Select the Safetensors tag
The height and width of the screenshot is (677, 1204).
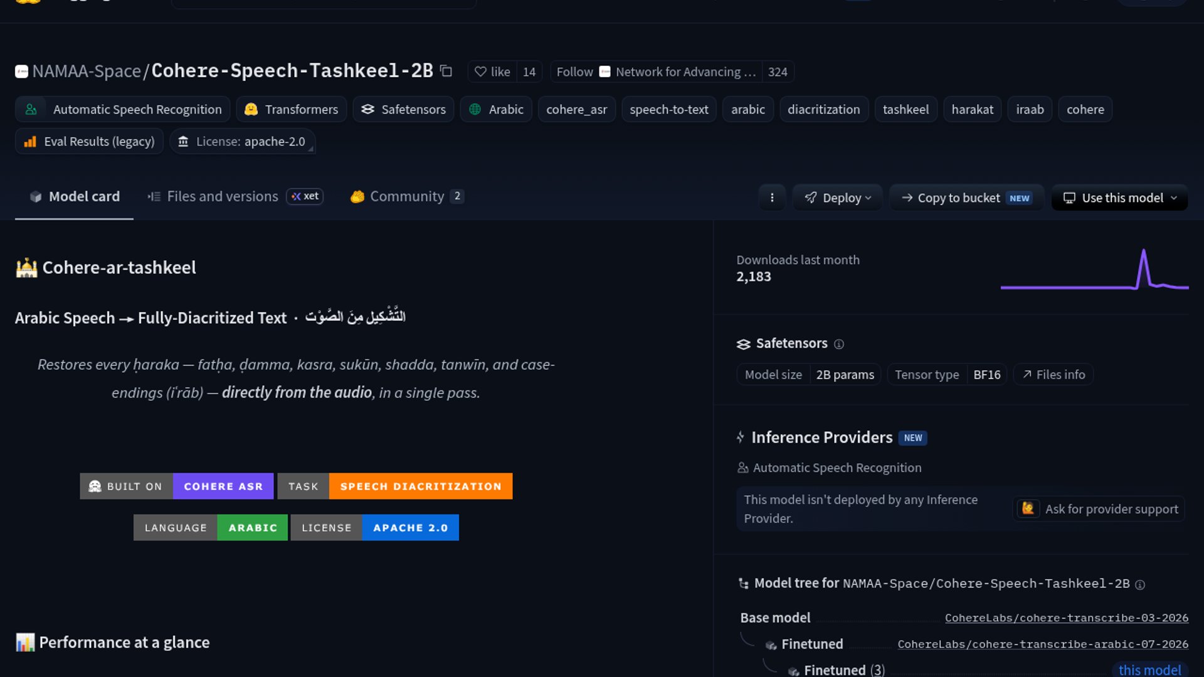tap(403, 109)
